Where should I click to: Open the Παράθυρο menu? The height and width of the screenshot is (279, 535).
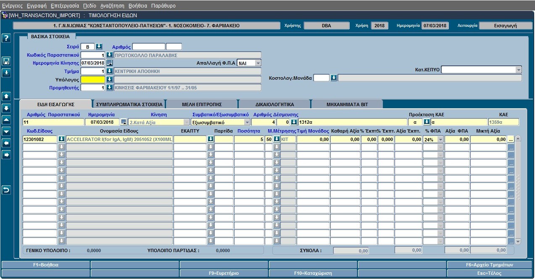pos(163,6)
